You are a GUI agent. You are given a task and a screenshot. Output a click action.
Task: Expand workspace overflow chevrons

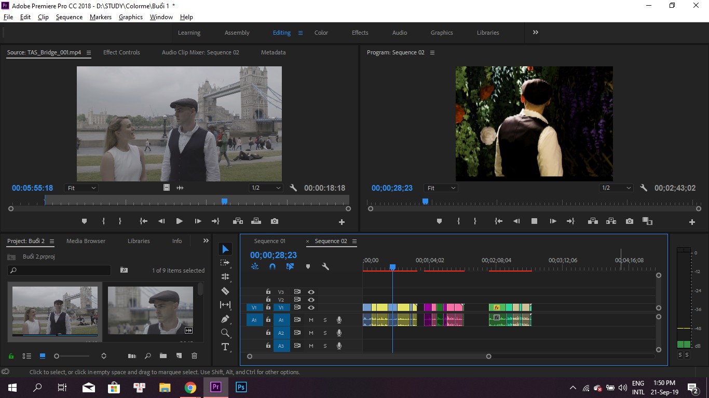[x=535, y=32]
